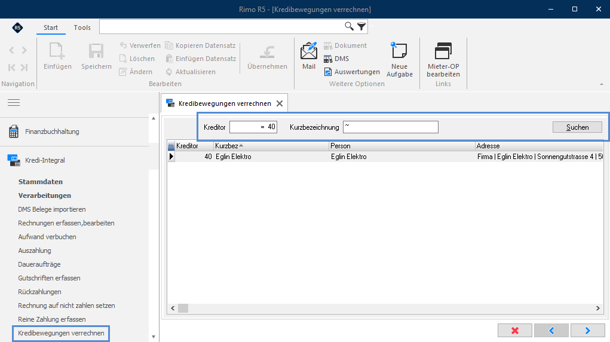Click the grid's top-left selector icon
The height and width of the screenshot is (342, 610).
[x=171, y=146]
